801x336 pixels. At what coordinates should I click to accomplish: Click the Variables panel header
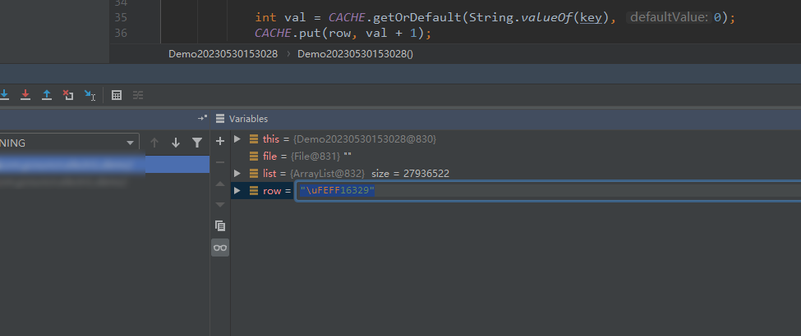(248, 119)
